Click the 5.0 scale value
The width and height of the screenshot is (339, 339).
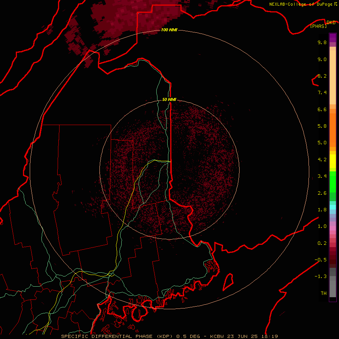point(322,143)
